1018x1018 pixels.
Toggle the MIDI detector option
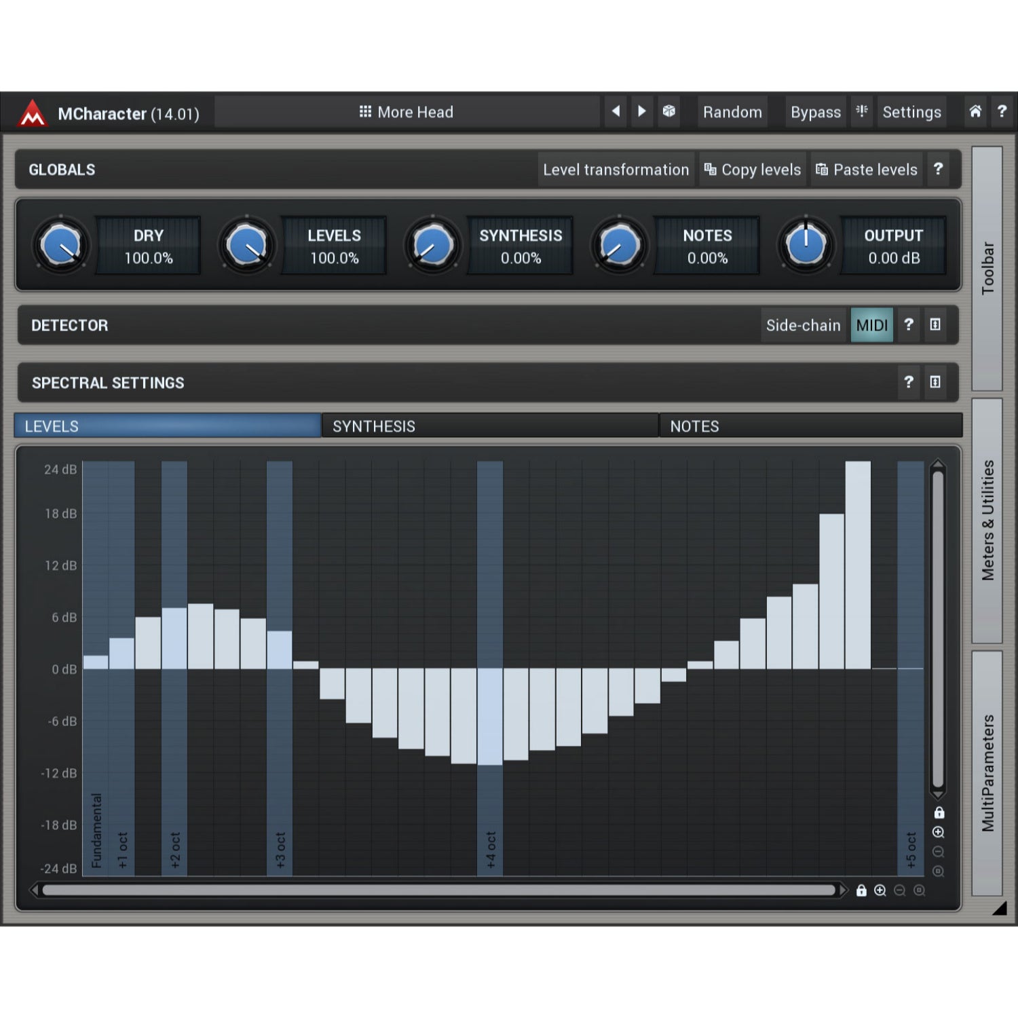coord(872,325)
